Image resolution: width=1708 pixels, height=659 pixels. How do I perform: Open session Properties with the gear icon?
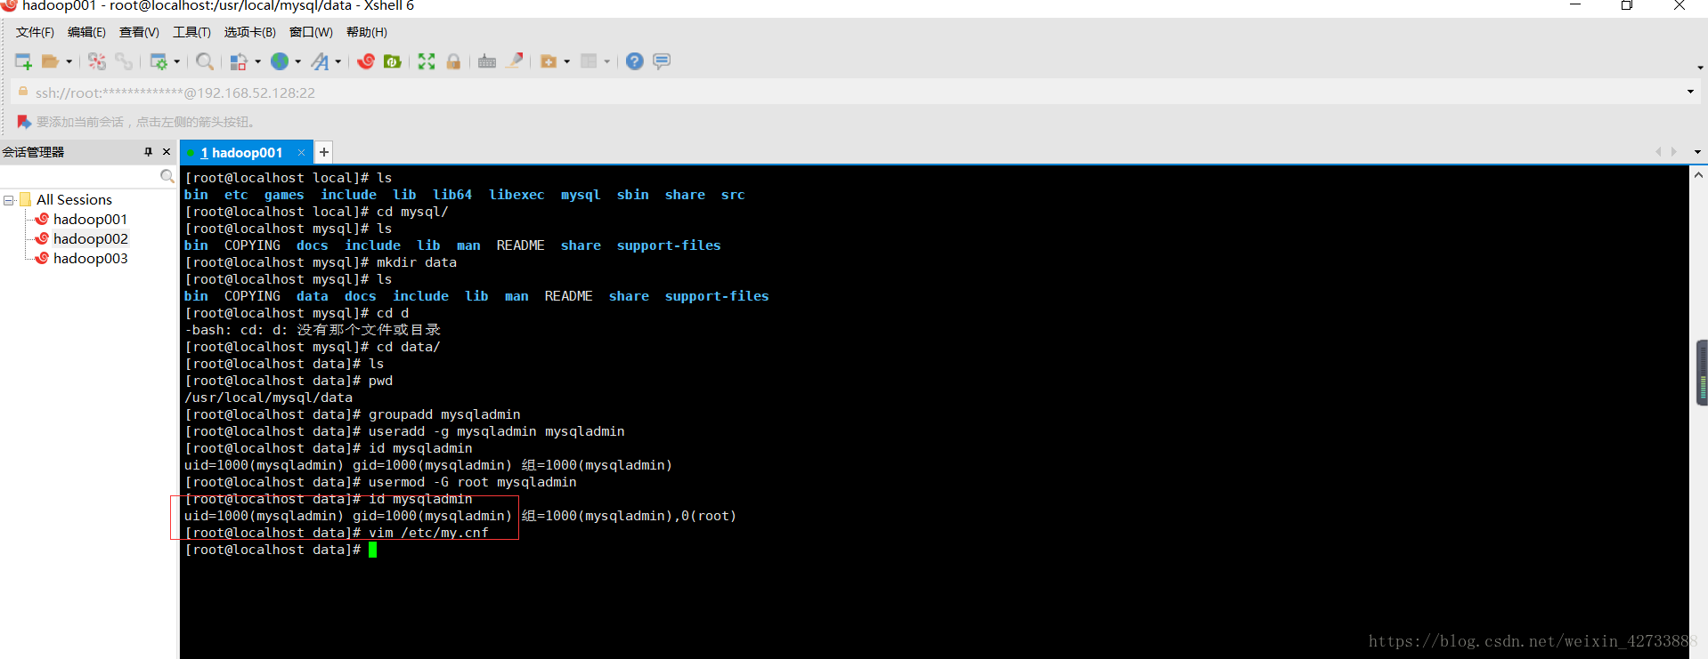point(159,61)
